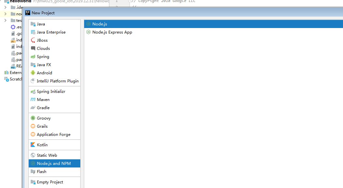Screen dimensions: 343x188
Task: Choose the Gradle elephant icon
Action: tap(33, 108)
